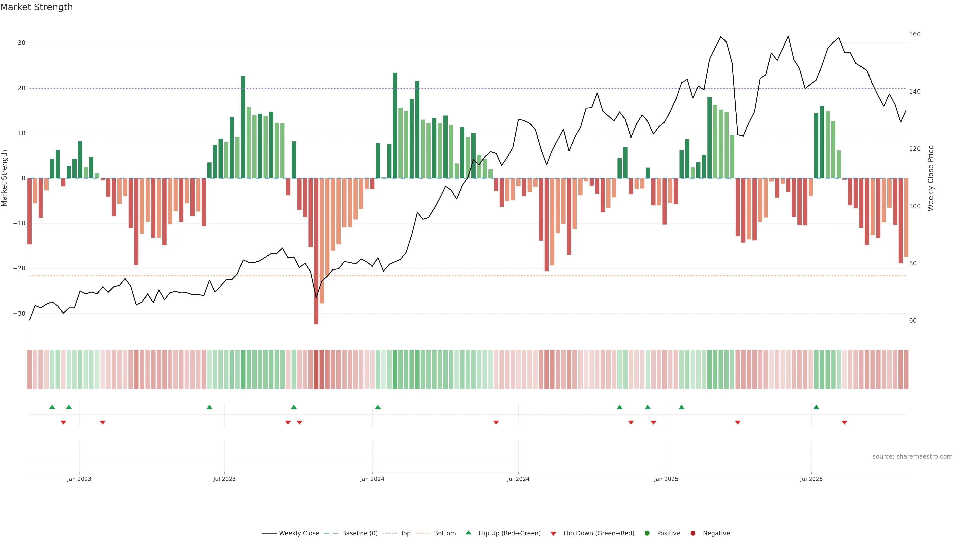This screenshot has height=542, width=965.
Task: Click the darkest red heatmap strip cell
Action: pos(316,369)
